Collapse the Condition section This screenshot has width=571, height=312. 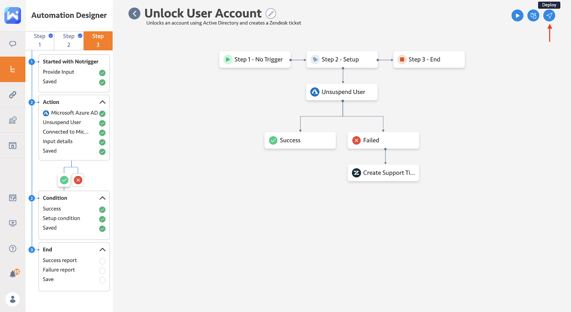tap(102, 198)
